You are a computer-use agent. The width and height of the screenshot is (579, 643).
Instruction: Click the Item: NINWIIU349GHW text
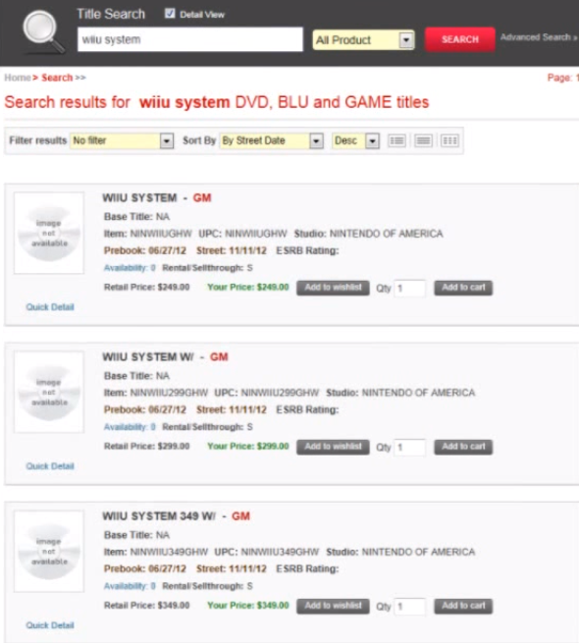[156, 552]
